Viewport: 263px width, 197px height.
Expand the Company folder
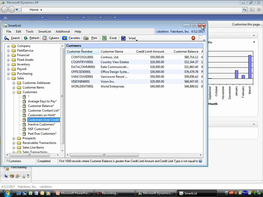(x=8, y=46)
